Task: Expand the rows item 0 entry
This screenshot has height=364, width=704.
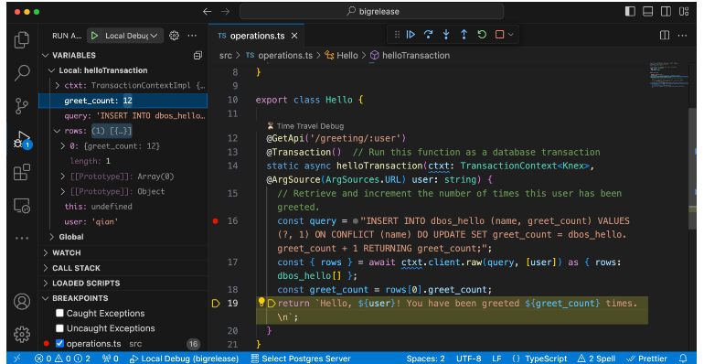Action: click(63, 146)
